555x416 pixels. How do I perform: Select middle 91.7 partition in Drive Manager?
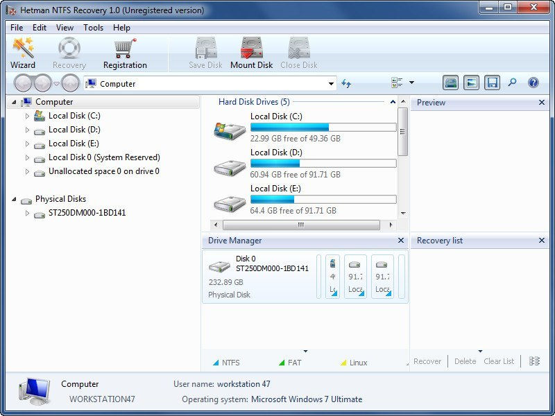[355, 277]
